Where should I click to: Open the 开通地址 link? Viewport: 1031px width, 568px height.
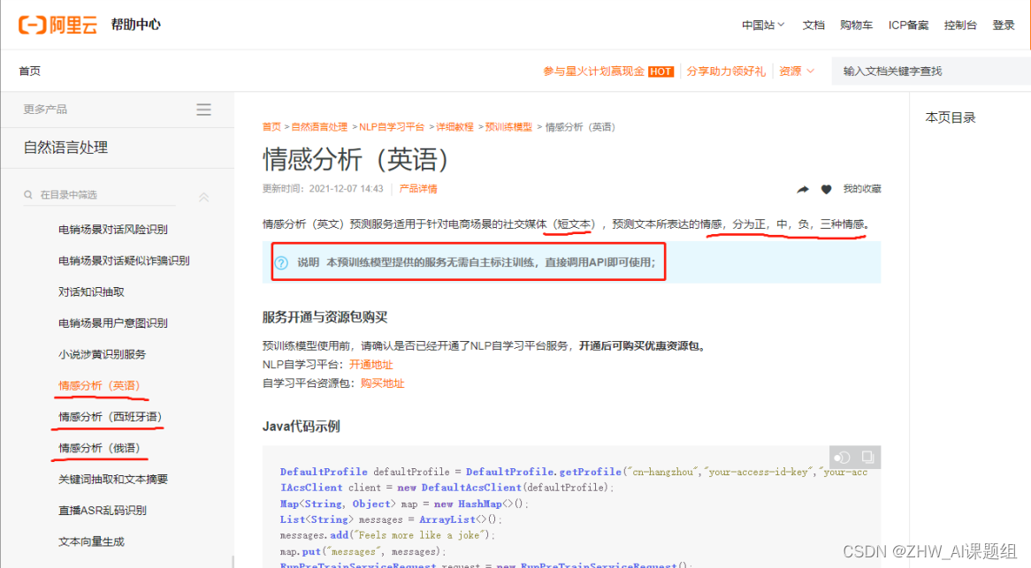[x=370, y=365]
